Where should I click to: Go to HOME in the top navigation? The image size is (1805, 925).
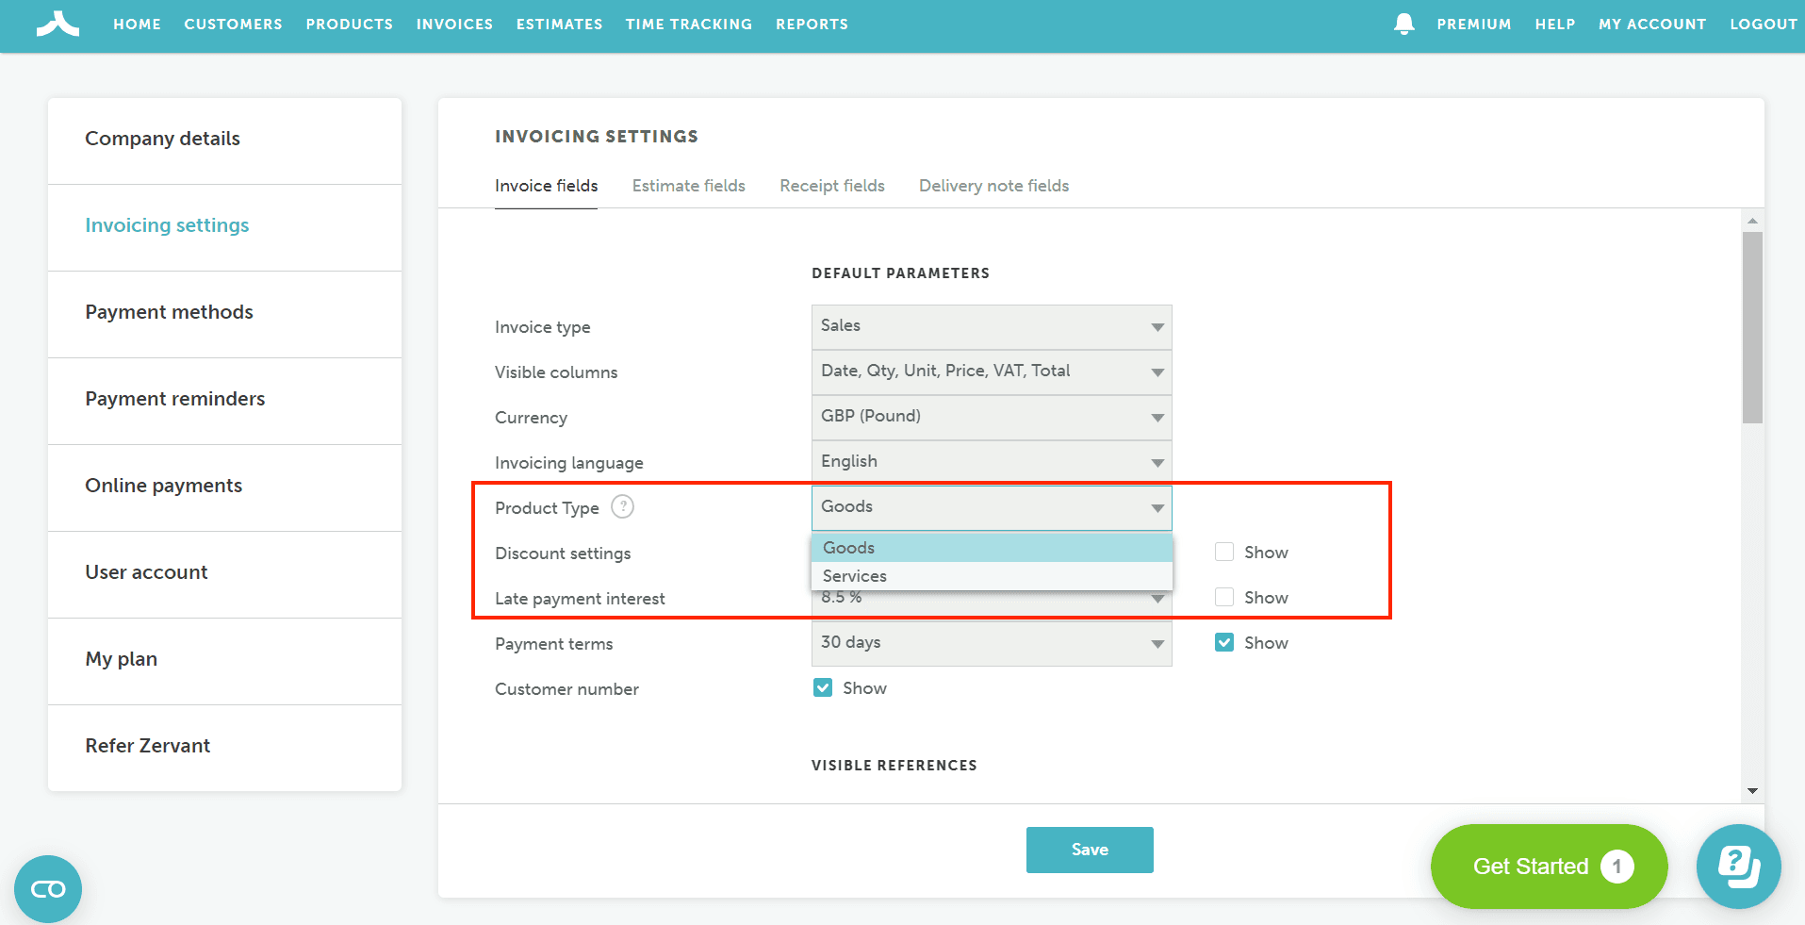tap(137, 25)
